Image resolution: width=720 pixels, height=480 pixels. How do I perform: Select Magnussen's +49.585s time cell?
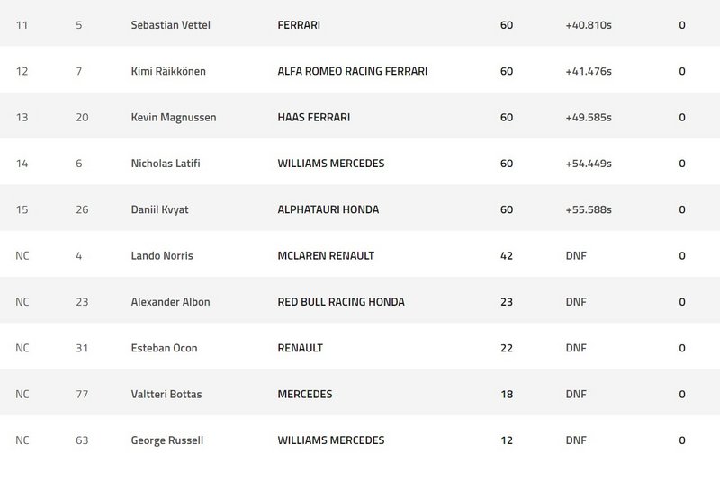589,118
